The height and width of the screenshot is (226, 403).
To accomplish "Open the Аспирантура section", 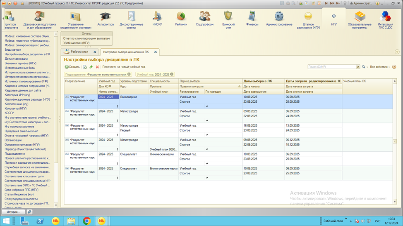I will point(106,19).
